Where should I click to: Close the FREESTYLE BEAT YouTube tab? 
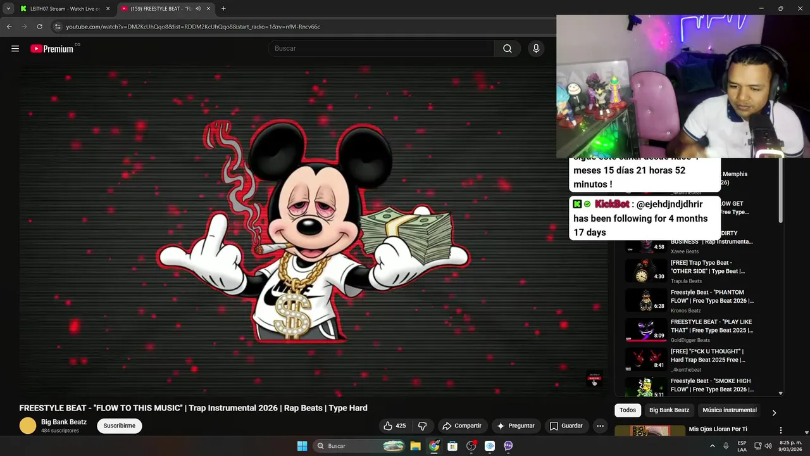pyautogui.click(x=208, y=9)
